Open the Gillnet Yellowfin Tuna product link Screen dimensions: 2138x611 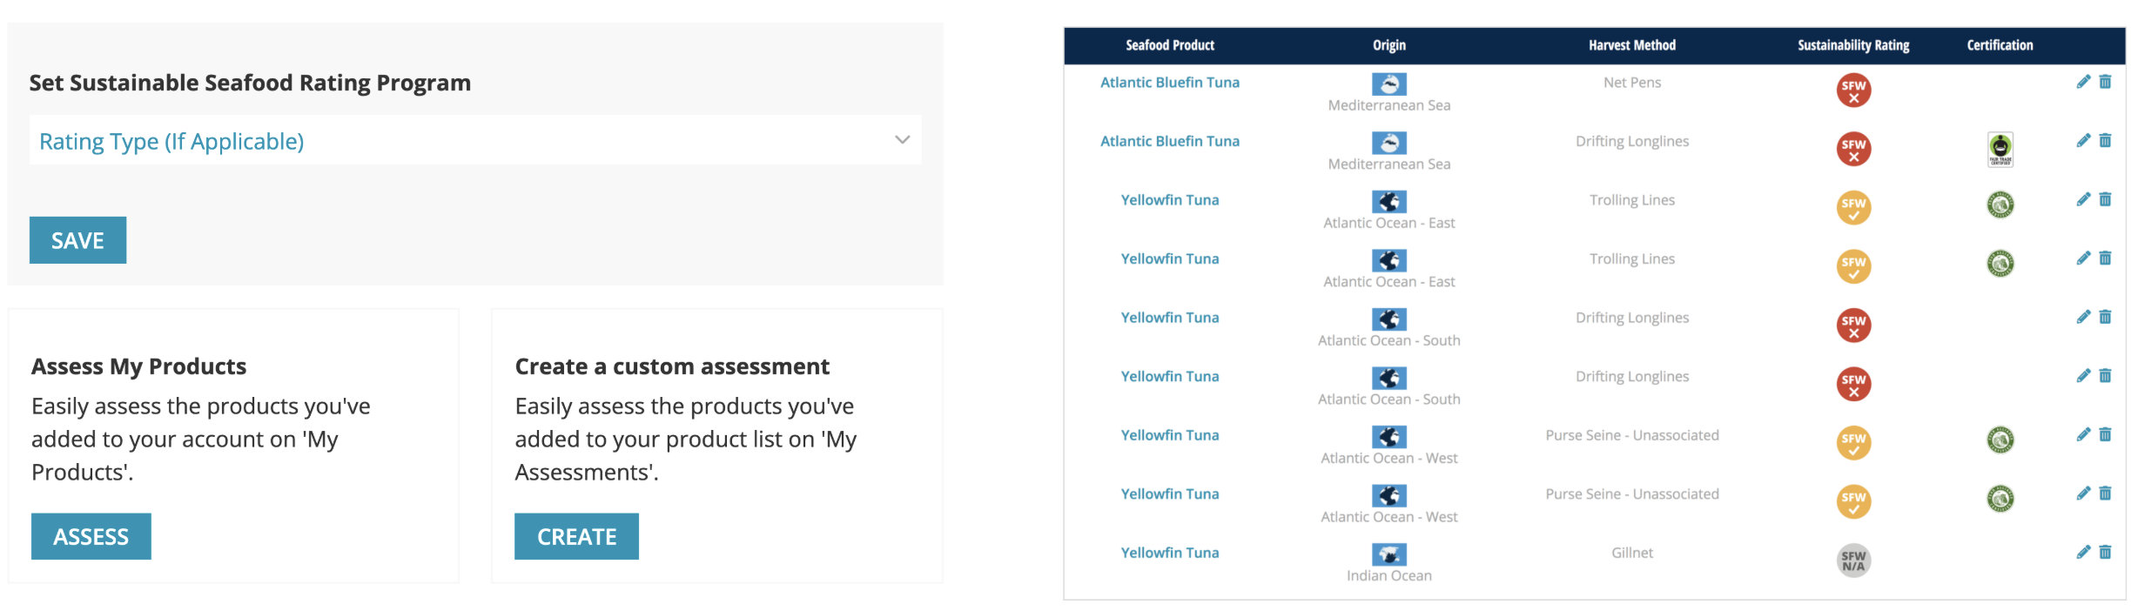(1169, 553)
